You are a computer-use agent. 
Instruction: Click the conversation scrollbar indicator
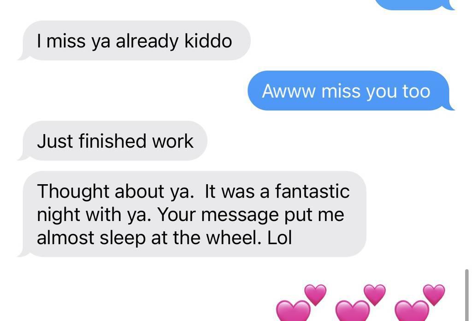(x=466, y=295)
